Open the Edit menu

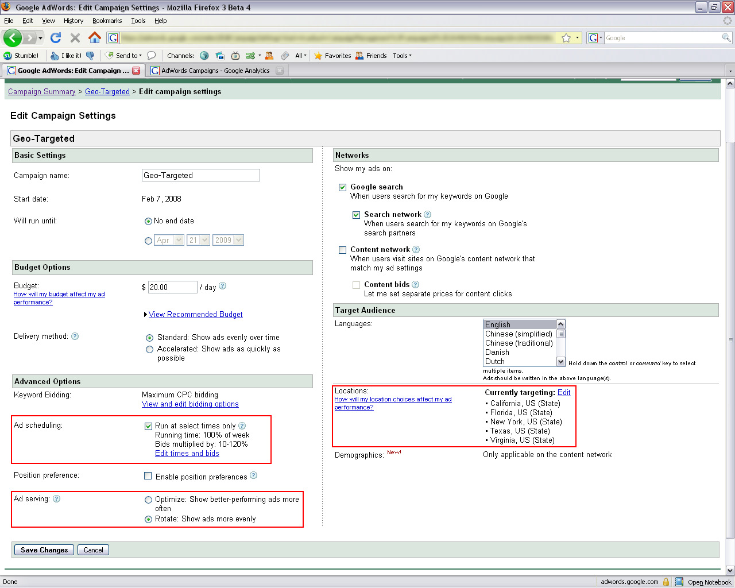pos(28,21)
